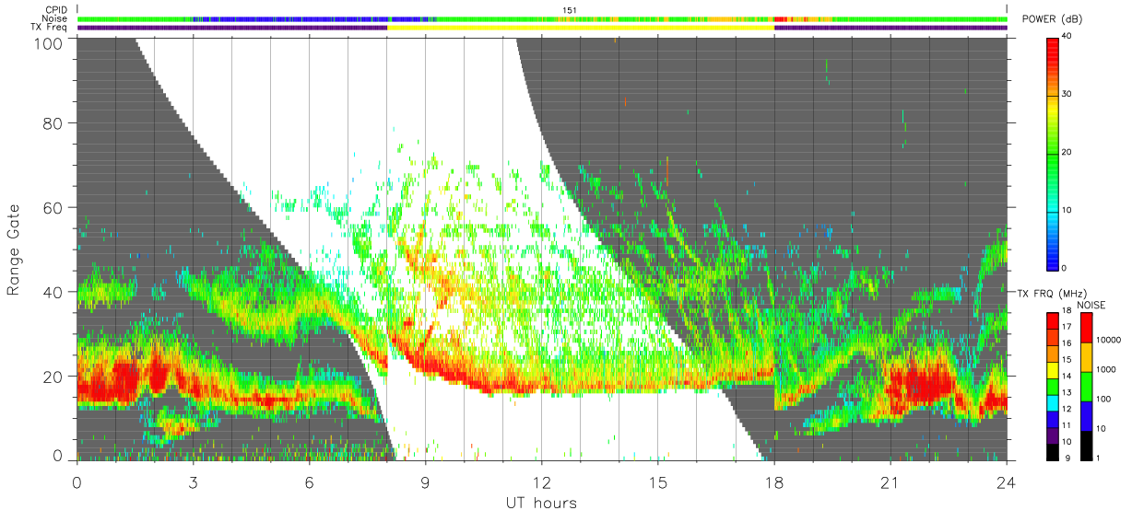The image size is (1132, 522).
Task: Pick the black 9–10 MHz TX FRQ swatch
Action: (x=1052, y=451)
